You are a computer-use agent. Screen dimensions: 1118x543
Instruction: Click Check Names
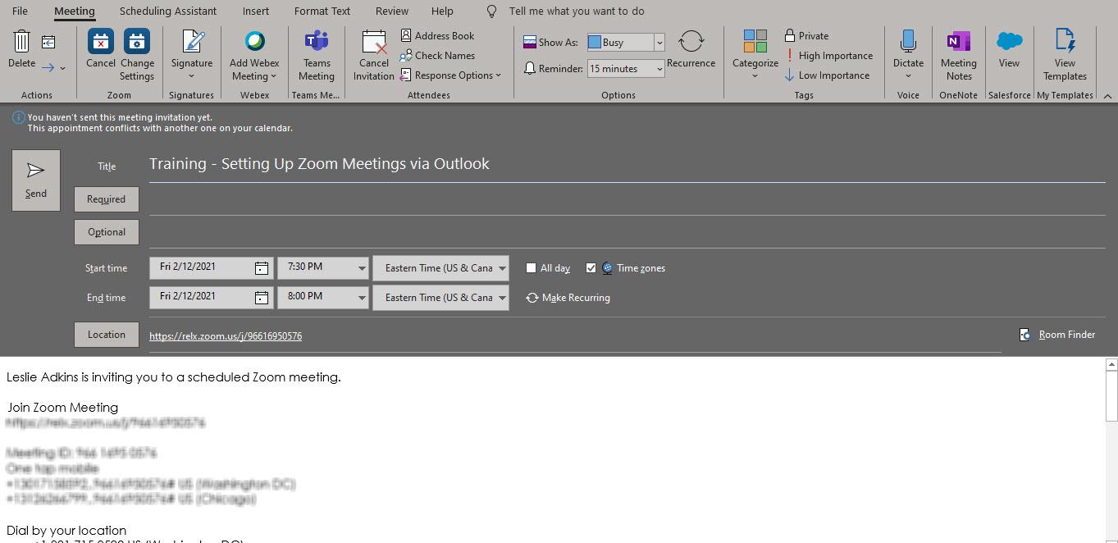[437, 55]
